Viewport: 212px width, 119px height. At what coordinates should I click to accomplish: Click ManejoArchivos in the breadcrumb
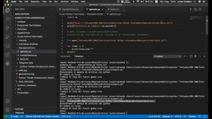[x=95, y=14]
